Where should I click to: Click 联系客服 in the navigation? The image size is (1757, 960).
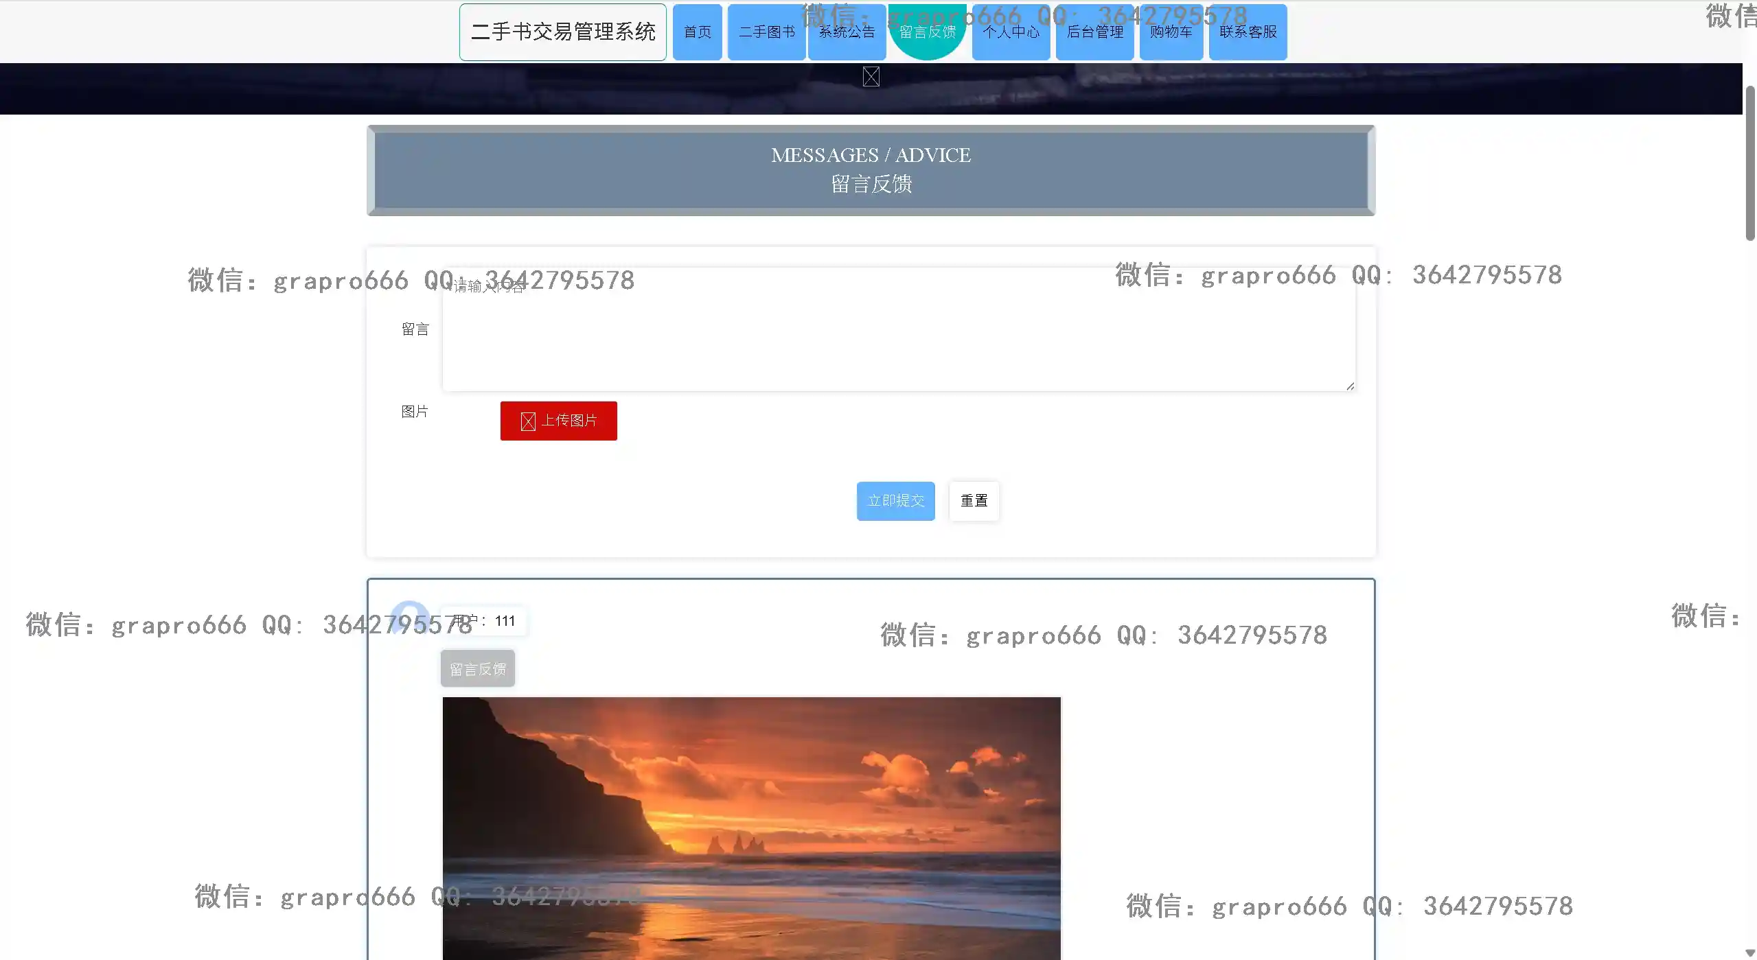point(1248,32)
